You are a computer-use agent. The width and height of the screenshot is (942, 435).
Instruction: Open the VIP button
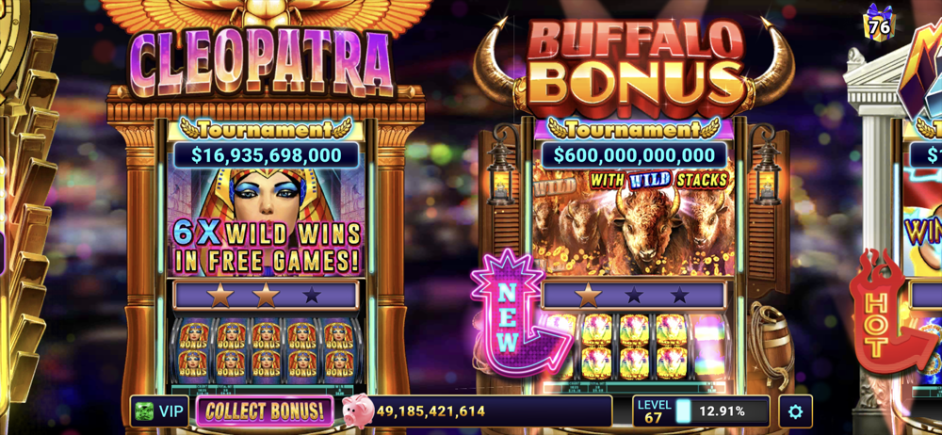(159, 411)
